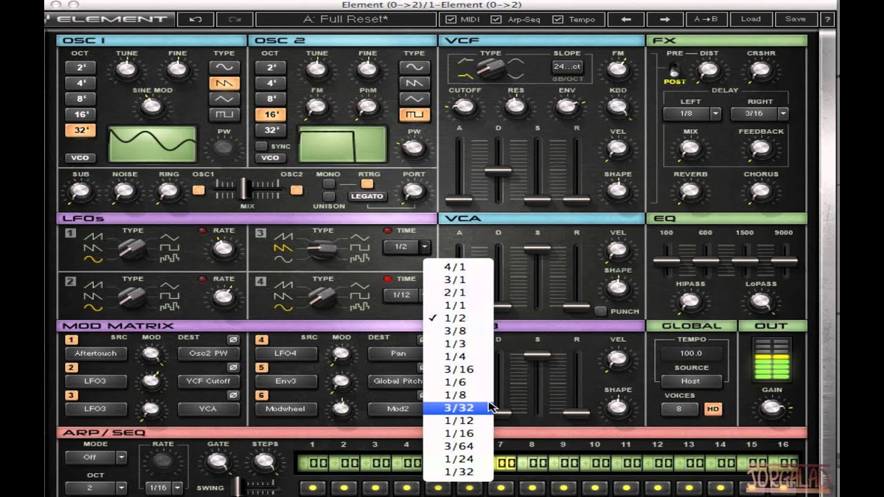The height and width of the screenshot is (497, 884).
Task: Open the Arp/Seq RATE 1/16 dropdown
Action: tap(164, 487)
